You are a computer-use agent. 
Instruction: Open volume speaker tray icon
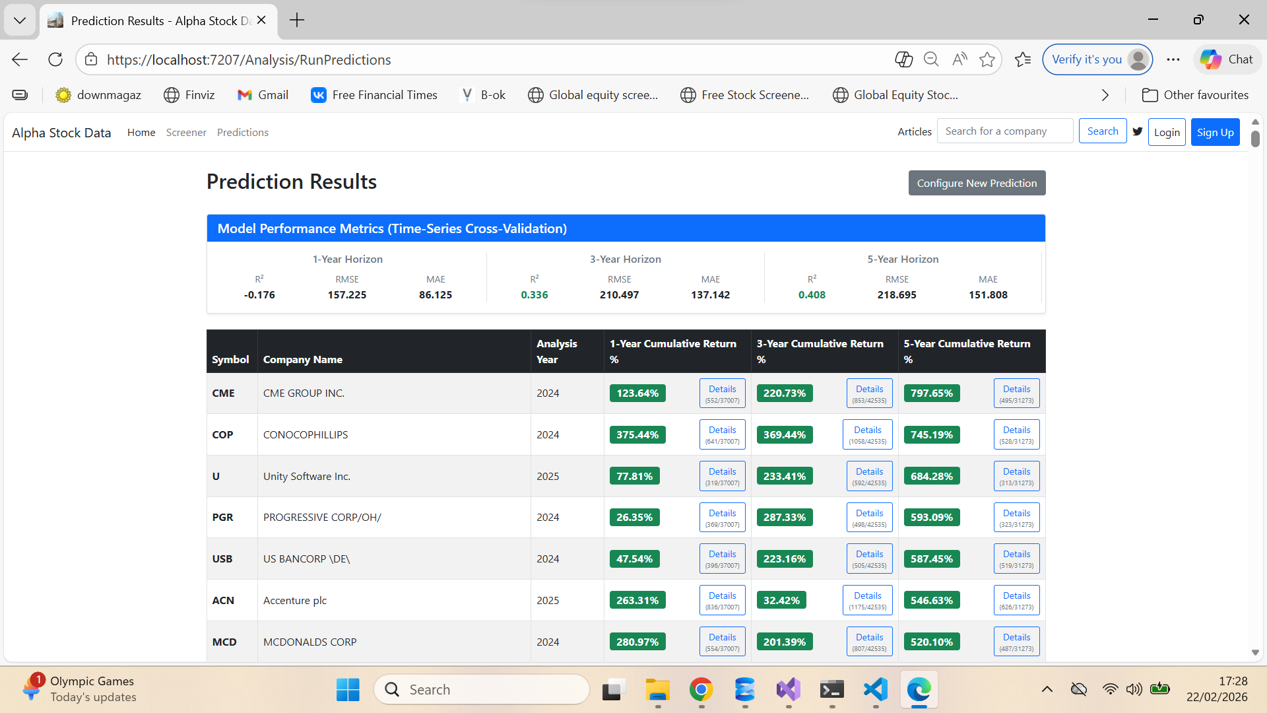[x=1134, y=690]
